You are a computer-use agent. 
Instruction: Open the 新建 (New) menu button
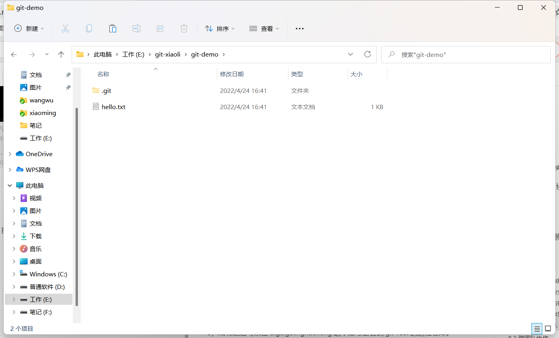point(29,28)
